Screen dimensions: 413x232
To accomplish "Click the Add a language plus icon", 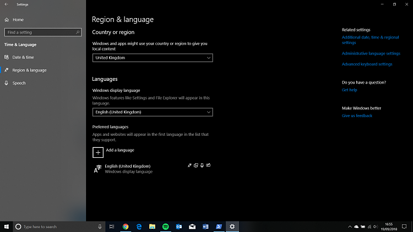I will click(x=97, y=152).
